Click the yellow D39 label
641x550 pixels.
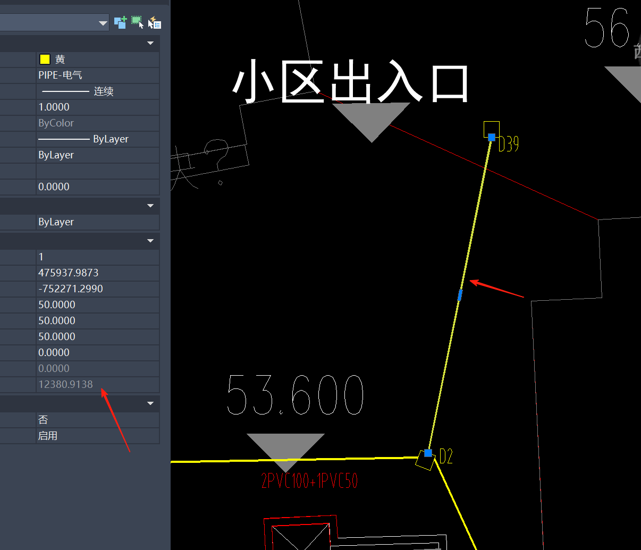coord(509,144)
